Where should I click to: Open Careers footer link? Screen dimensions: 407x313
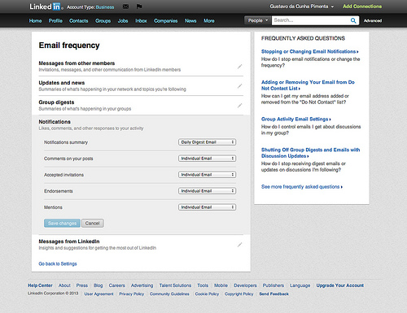117,285
